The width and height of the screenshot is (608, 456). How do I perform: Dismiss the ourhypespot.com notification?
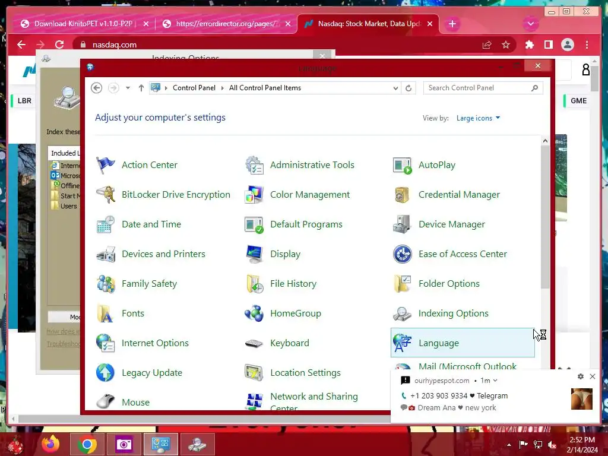click(x=593, y=376)
